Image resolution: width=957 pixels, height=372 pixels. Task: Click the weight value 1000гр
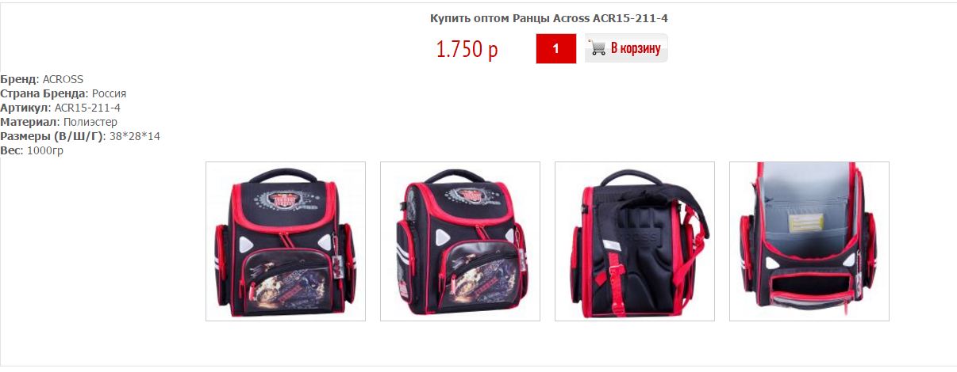[x=45, y=150]
